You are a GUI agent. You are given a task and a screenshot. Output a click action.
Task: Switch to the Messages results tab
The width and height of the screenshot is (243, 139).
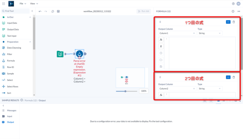(9, 111)
